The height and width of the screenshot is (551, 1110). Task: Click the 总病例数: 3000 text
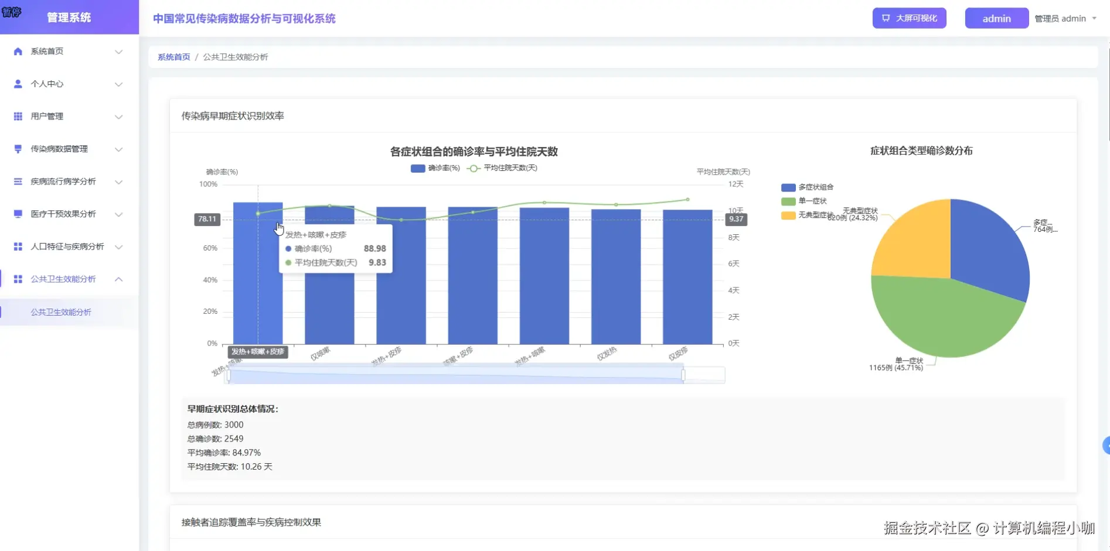[x=215, y=425]
